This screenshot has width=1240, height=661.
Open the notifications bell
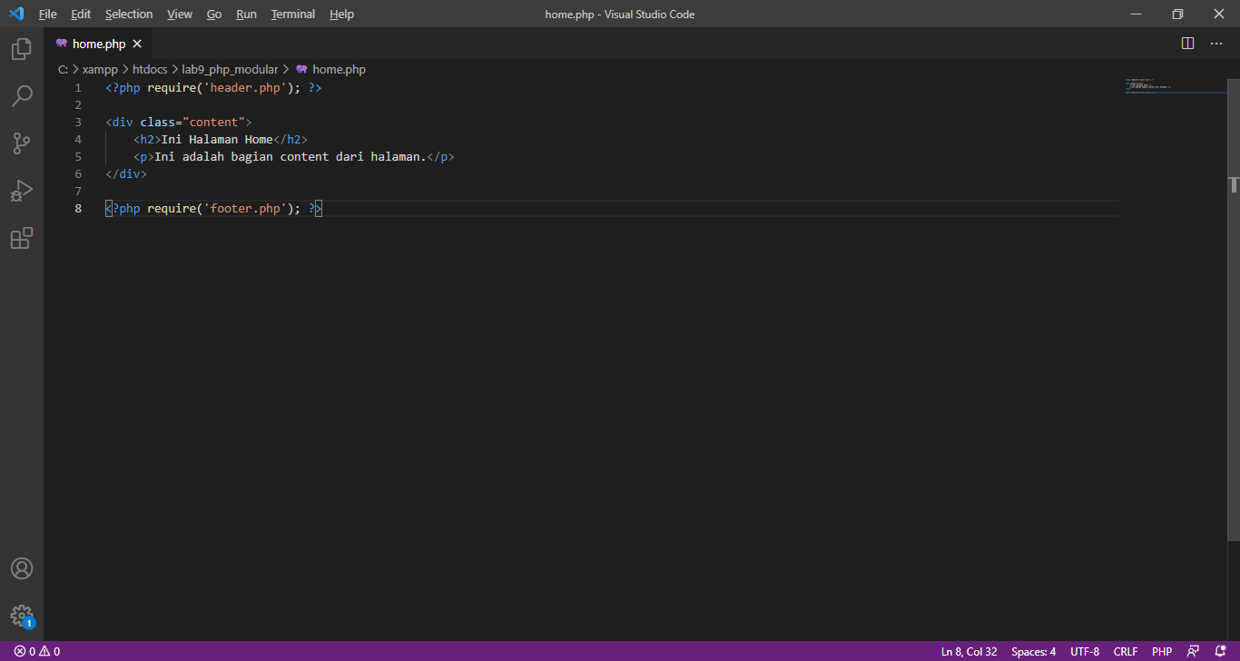(x=1221, y=651)
